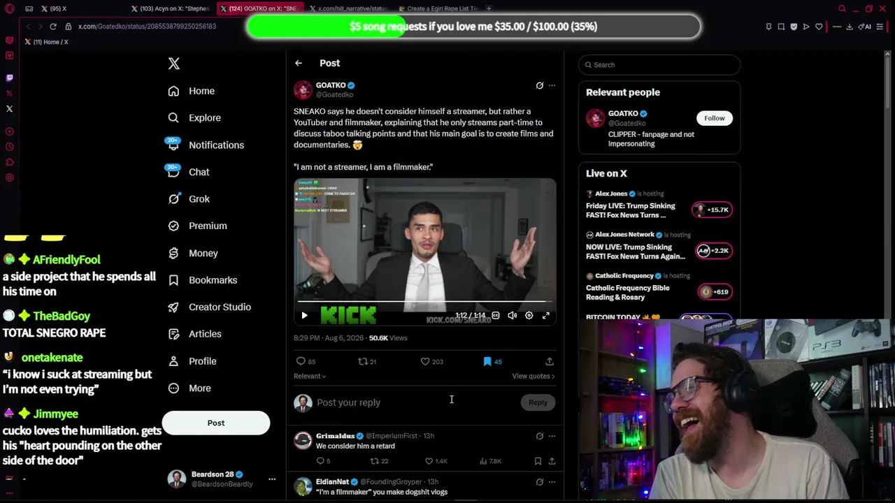The height and width of the screenshot is (503, 895).
Task: Open saved Bookmarks in sidebar
Action: pyautogui.click(x=203, y=280)
